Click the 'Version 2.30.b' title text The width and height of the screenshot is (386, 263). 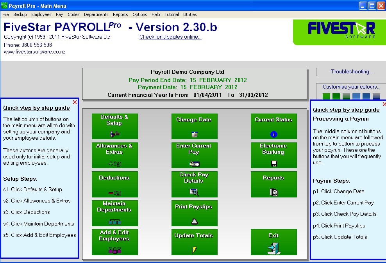(176, 27)
